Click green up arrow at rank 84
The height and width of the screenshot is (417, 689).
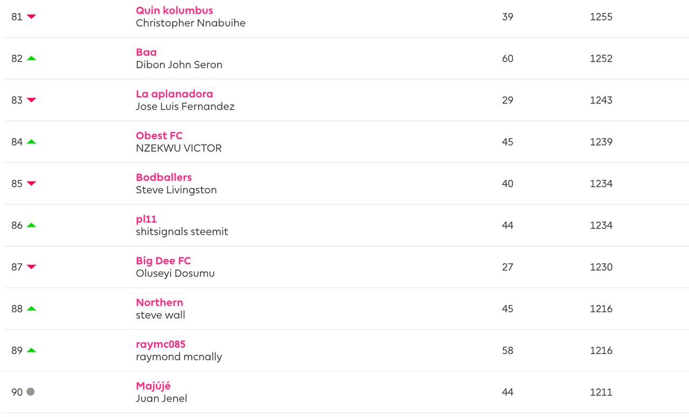[31, 142]
